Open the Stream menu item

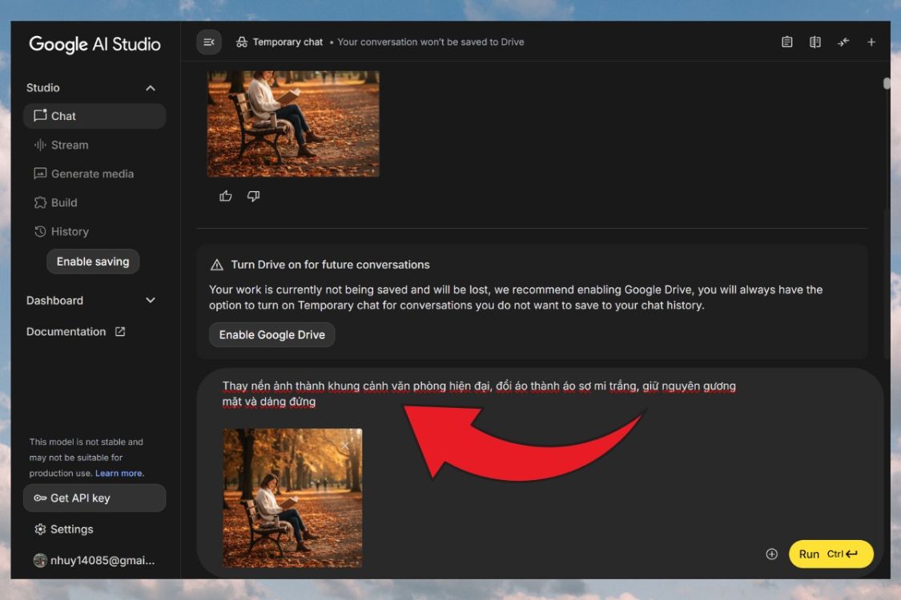pyautogui.click(x=70, y=145)
